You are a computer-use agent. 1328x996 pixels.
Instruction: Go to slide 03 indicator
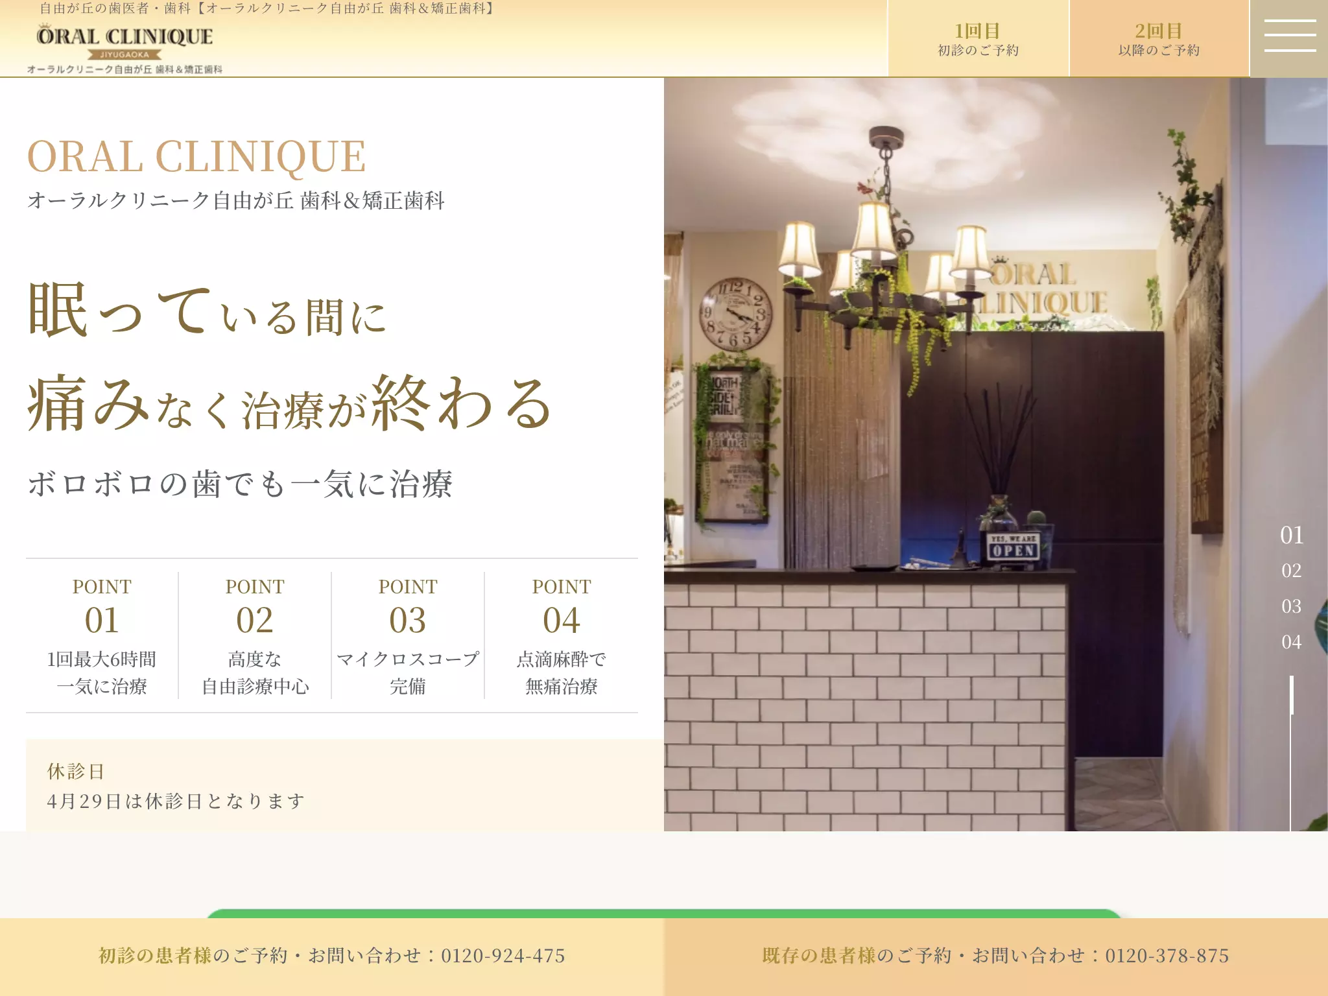pyautogui.click(x=1291, y=606)
